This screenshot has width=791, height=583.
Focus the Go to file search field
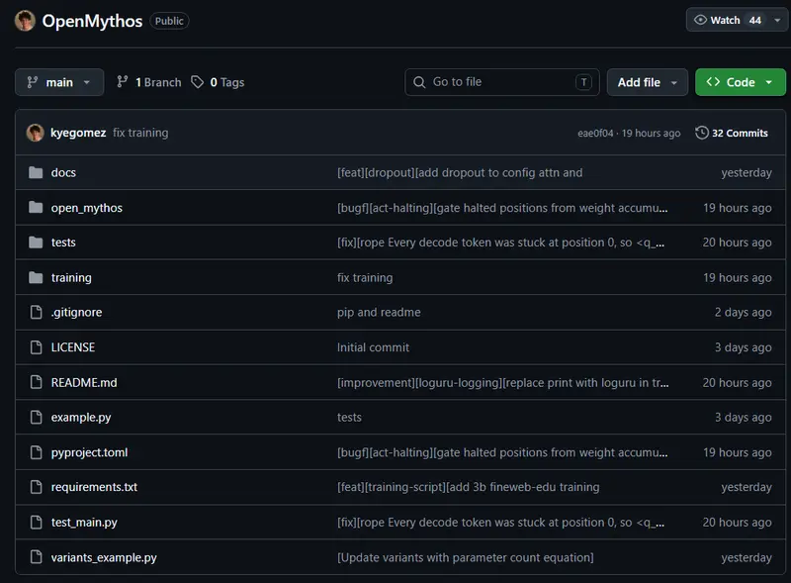coord(502,82)
